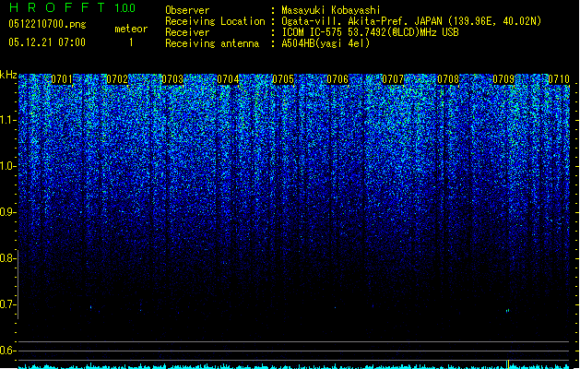Viewport: 580px width, 369px height.
Task: Click the version number 1.0.0
Action: (125, 8)
